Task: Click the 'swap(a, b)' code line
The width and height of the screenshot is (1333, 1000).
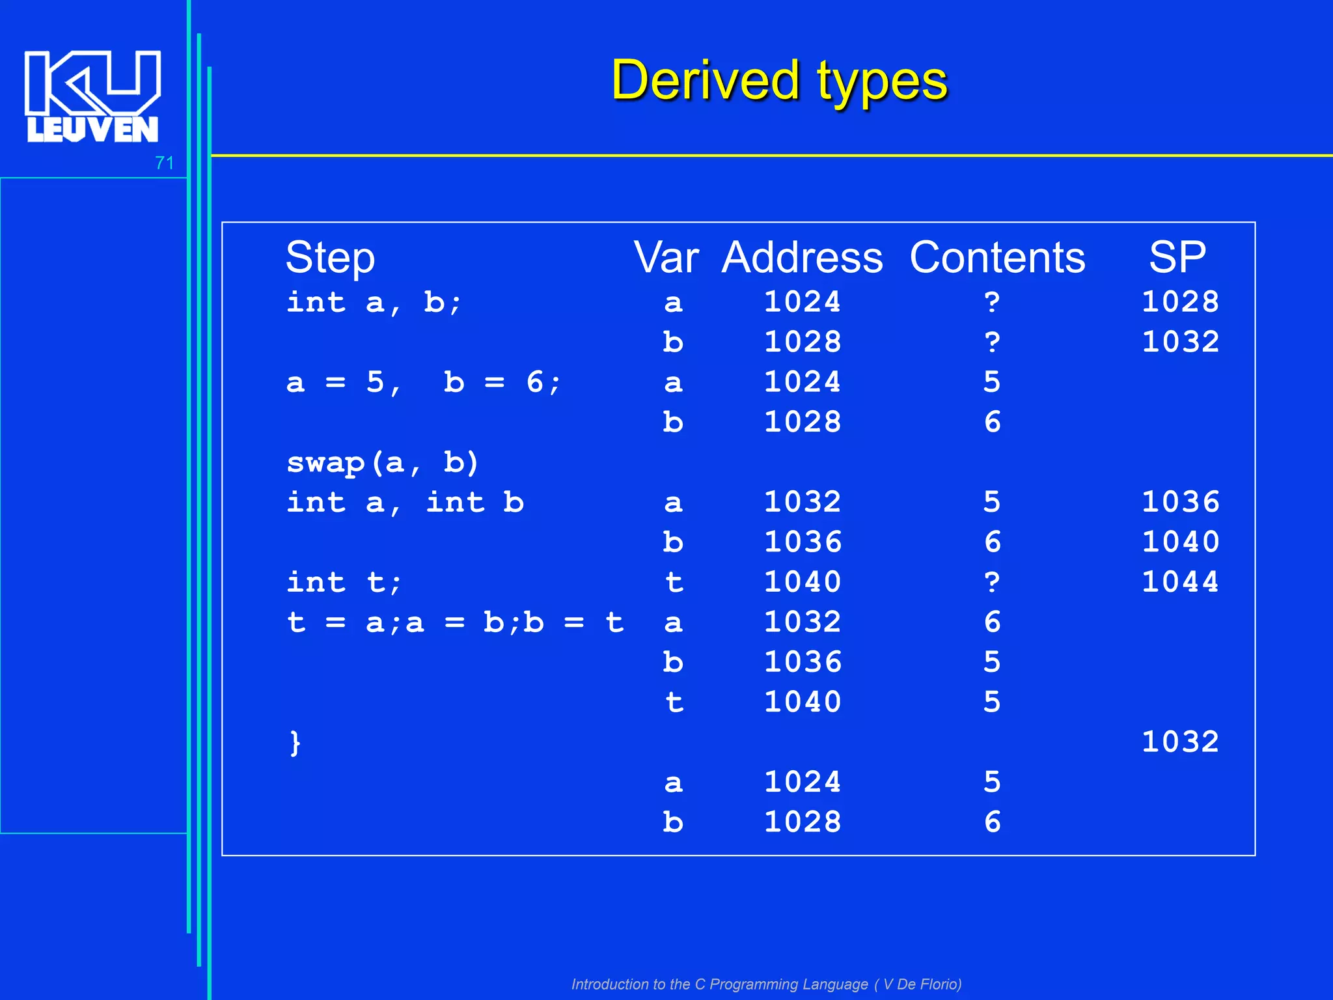Action: (383, 463)
